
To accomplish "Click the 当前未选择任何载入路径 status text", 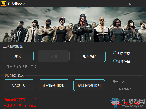I will [20, 67].
